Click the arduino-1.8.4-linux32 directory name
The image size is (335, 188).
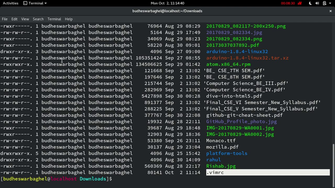pos(237,51)
